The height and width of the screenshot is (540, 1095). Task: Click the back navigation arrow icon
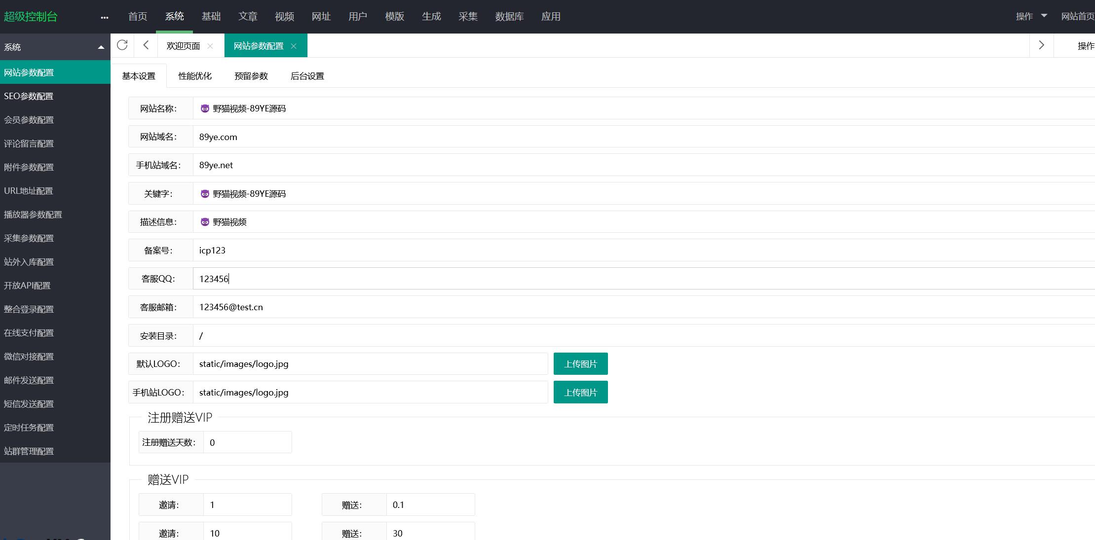click(146, 45)
